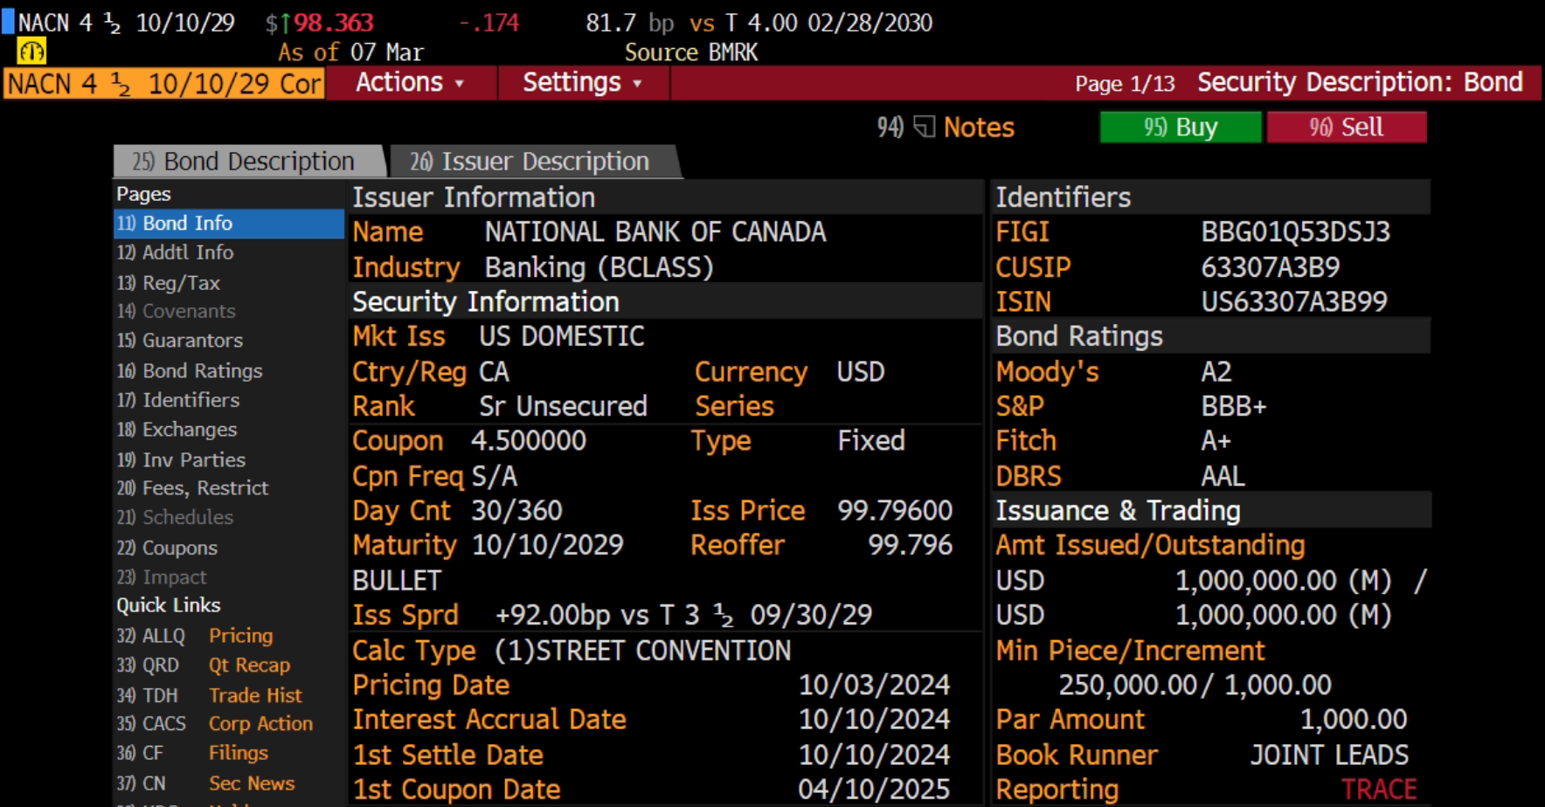Image resolution: width=1545 pixels, height=807 pixels.
Task: Click Day Cnt value 30/360
Action: tap(517, 511)
